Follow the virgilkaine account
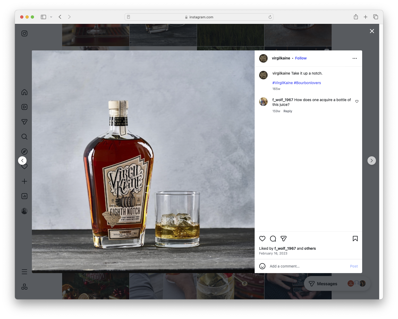Viewport: 398px width, 319px height. point(301,58)
